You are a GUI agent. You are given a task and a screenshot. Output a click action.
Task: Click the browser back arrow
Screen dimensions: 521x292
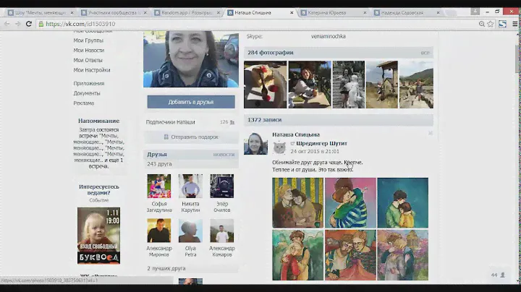[7, 24]
